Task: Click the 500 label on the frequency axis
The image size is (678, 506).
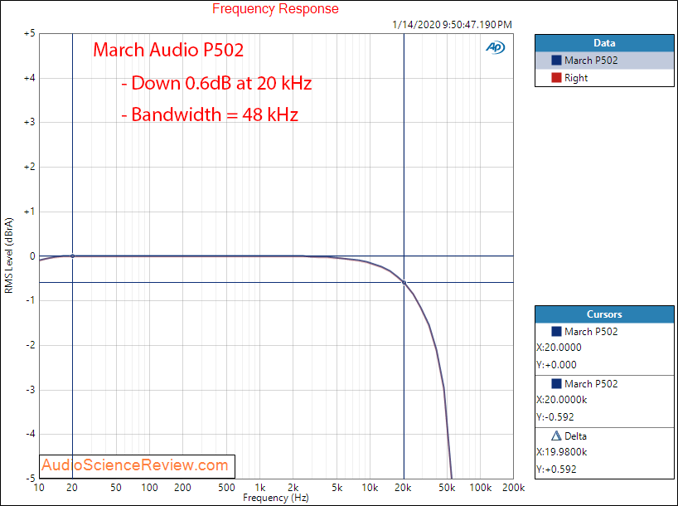Action: (x=226, y=488)
